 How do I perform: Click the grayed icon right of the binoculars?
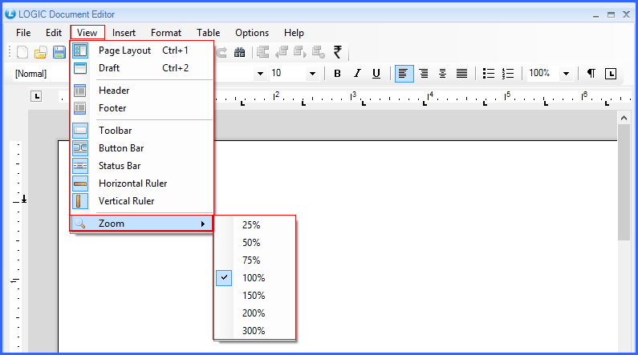coord(263,52)
